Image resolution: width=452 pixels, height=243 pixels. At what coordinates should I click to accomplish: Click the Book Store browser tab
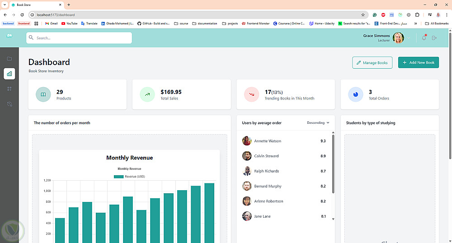[37, 5]
